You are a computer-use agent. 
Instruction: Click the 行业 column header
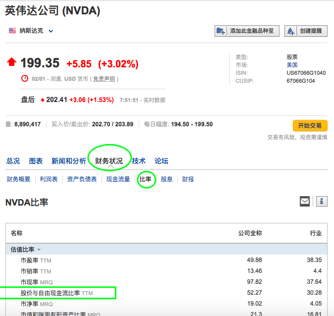[x=316, y=233]
